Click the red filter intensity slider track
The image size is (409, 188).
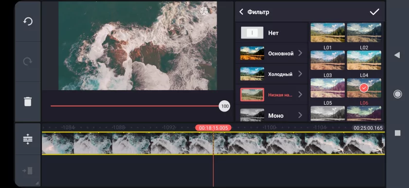134,106
